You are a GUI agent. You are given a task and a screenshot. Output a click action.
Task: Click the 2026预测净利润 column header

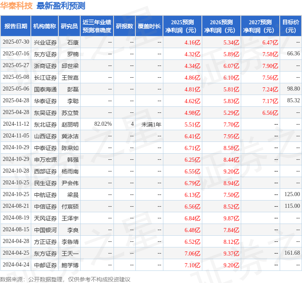[x=221, y=26]
